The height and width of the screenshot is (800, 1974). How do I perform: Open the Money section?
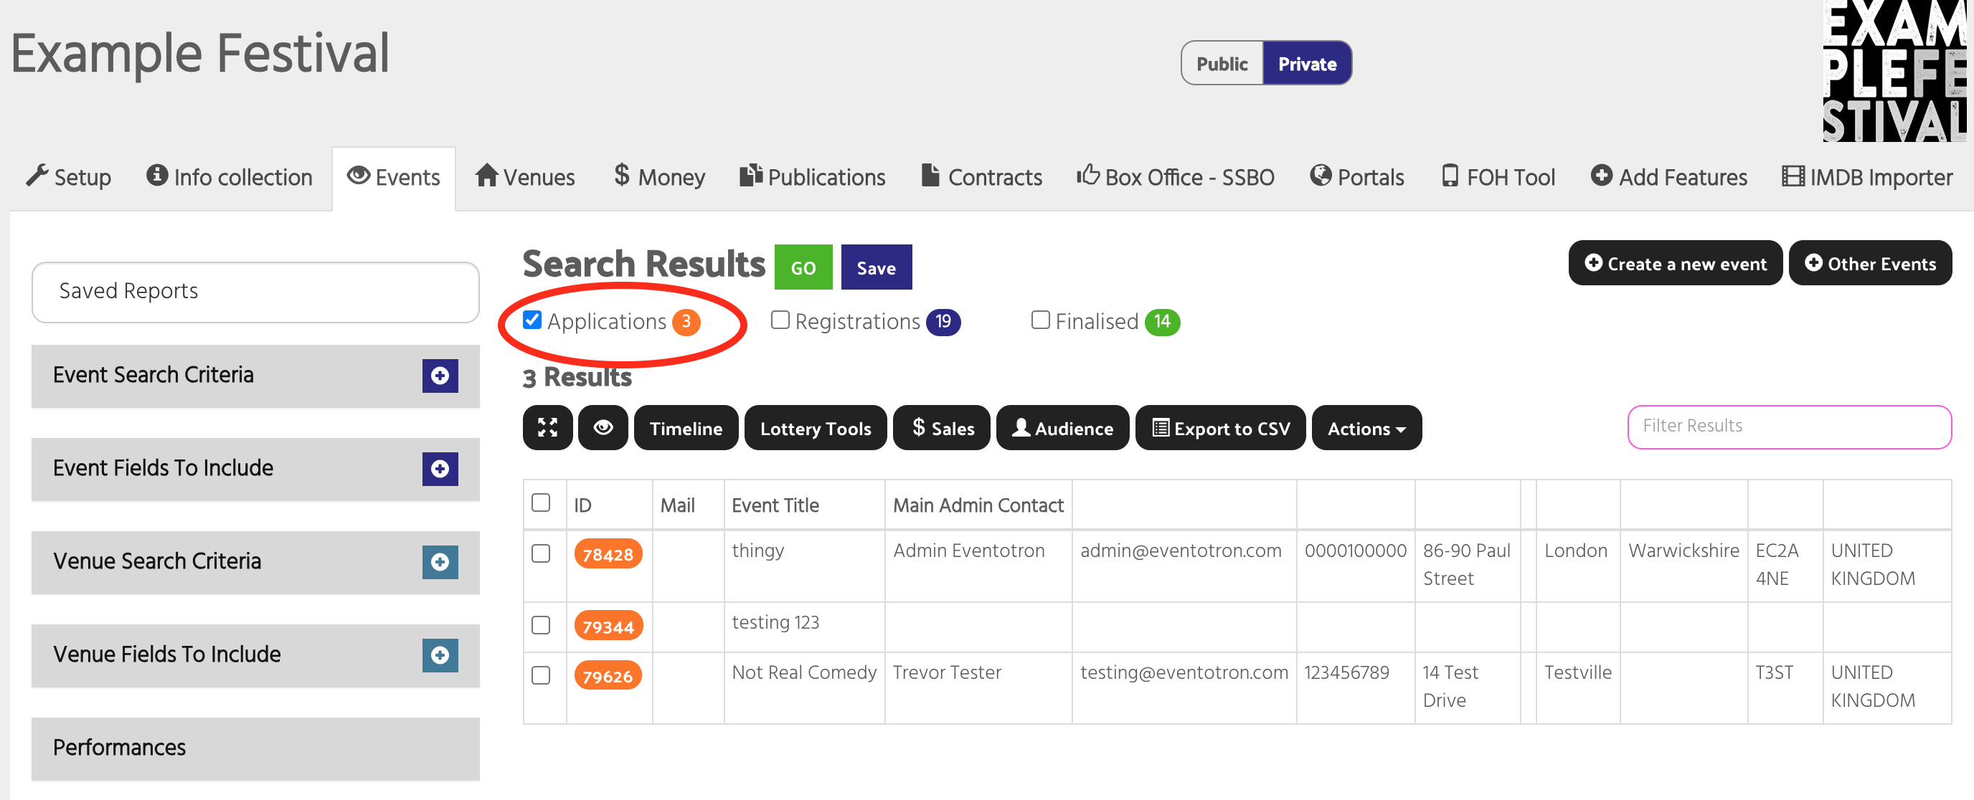click(658, 177)
